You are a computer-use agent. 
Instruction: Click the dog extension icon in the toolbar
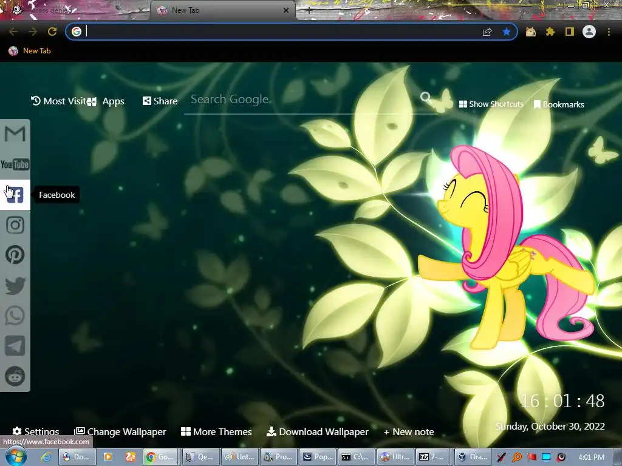click(x=531, y=32)
